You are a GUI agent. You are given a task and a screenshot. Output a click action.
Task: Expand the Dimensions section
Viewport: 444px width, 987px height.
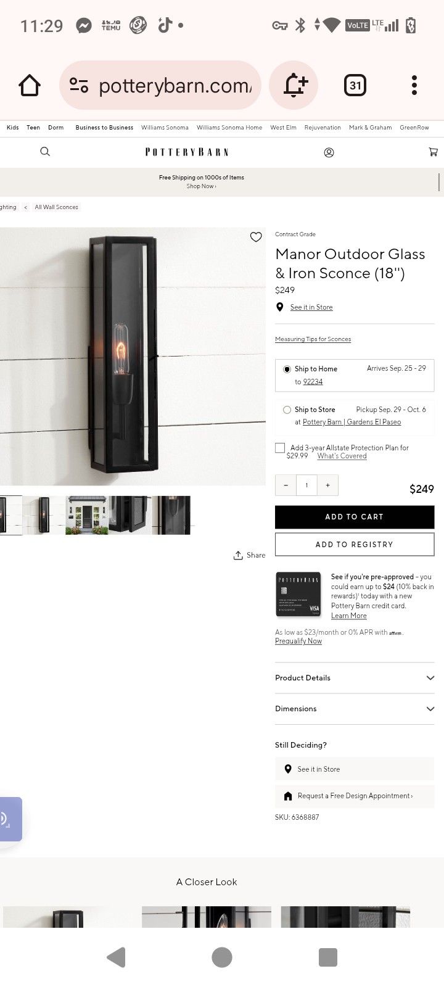(355, 709)
